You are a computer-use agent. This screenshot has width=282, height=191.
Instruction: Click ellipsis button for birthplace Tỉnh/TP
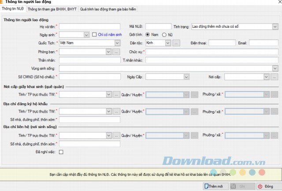[116, 94]
